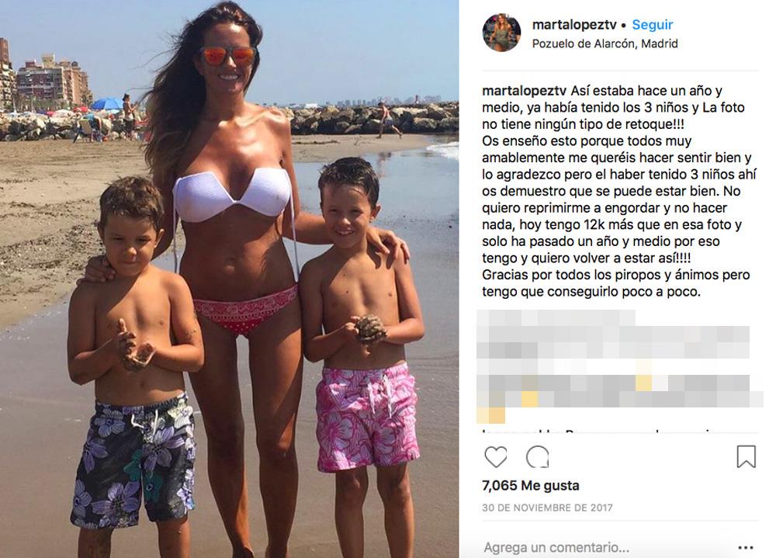776x558 pixels.
Task: Click the boy wearing pink floral shorts
Action: [362, 347]
